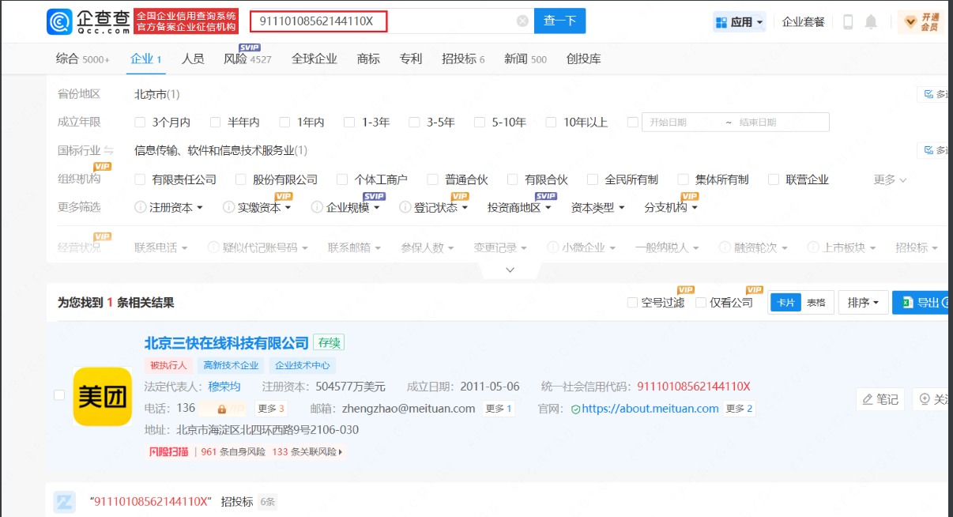Viewport: 953px width, 517px height.
Task: Open the 商标 tab
Action: coord(368,59)
